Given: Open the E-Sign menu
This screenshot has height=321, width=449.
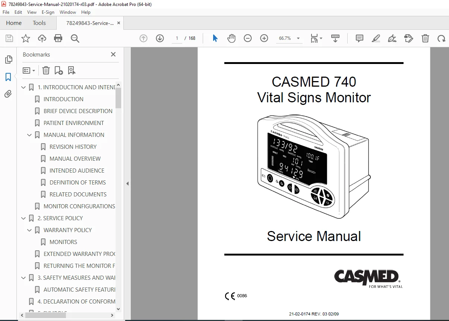Looking at the screenshot, I should tap(48, 12).
